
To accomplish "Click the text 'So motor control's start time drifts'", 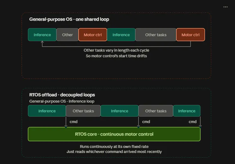I will tap(116, 56).
